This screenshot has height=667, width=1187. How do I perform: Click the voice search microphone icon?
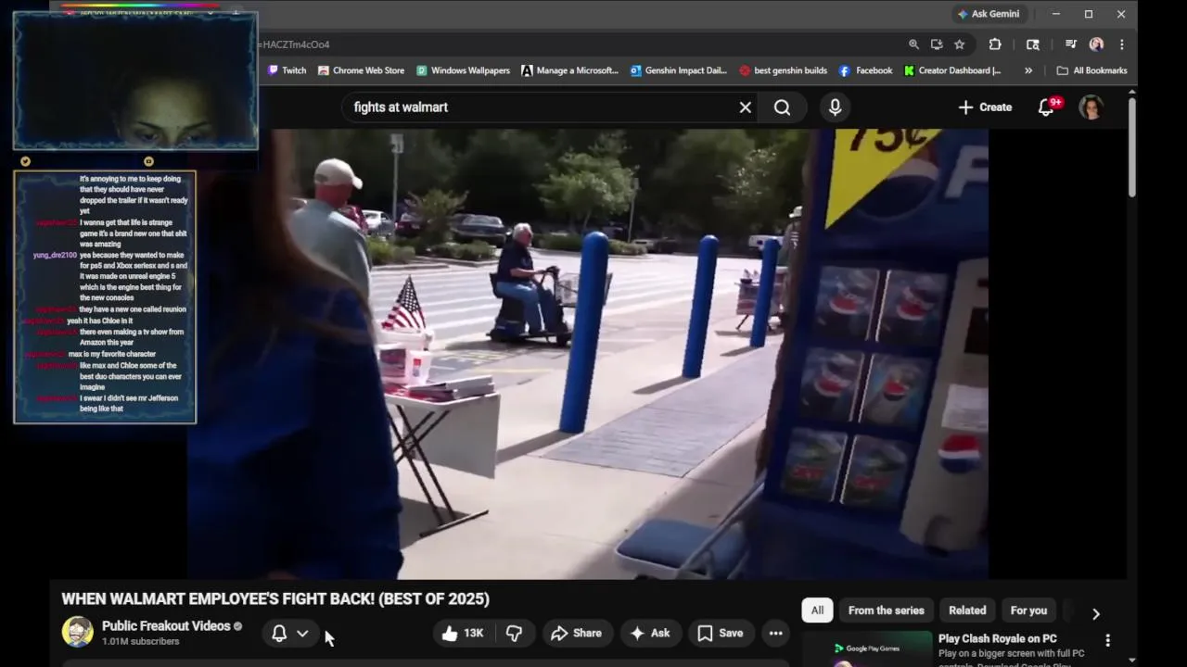point(836,107)
